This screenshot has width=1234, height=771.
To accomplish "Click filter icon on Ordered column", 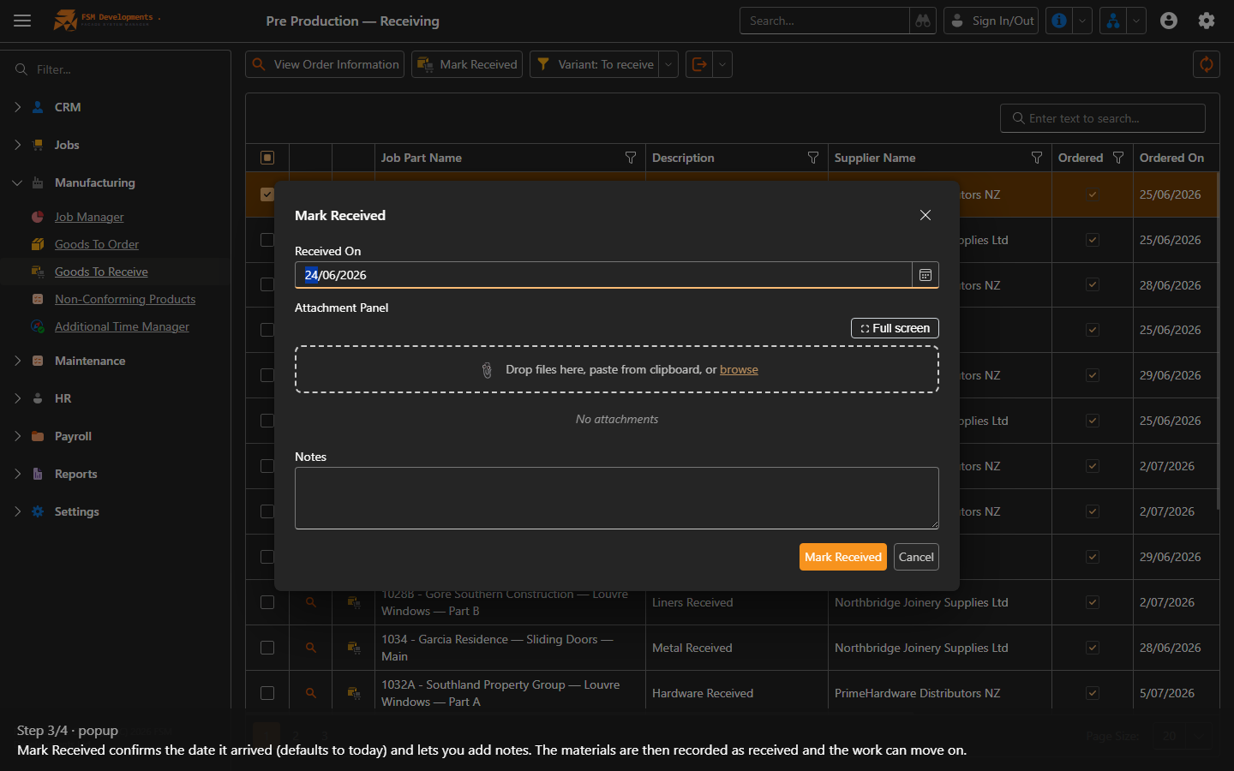I will [1118, 158].
